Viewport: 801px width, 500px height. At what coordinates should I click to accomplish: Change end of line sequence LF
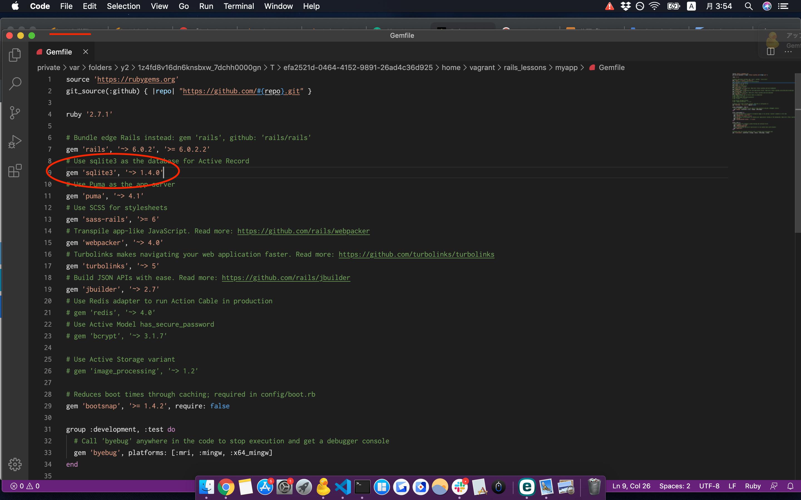coord(732,486)
